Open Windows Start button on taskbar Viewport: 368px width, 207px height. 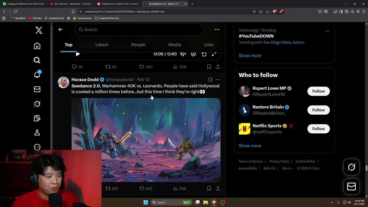pyautogui.click(x=146, y=202)
